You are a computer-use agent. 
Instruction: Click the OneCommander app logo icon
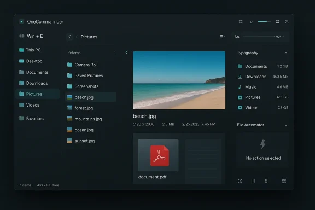[x=21, y=21]
